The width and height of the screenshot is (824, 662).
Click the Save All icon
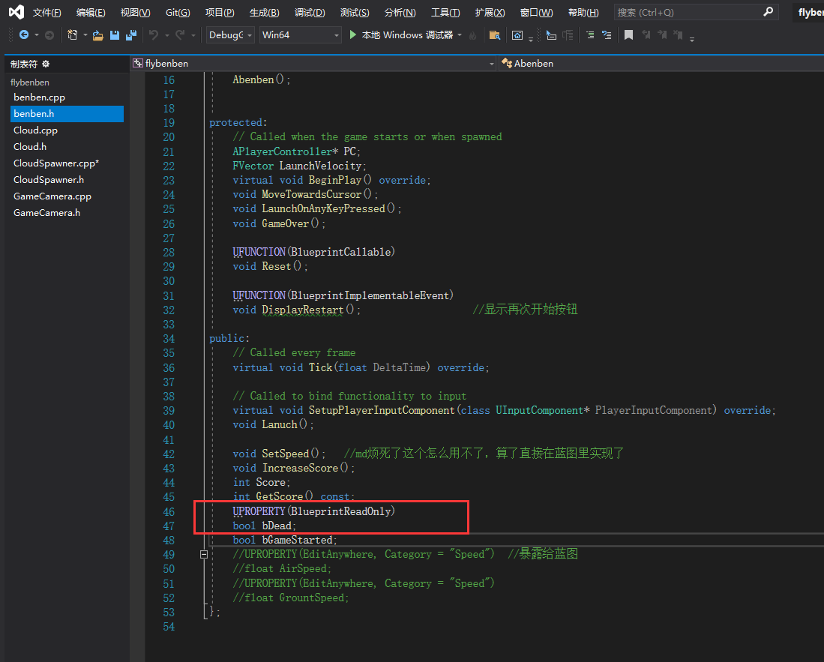[x=131, y=35]
